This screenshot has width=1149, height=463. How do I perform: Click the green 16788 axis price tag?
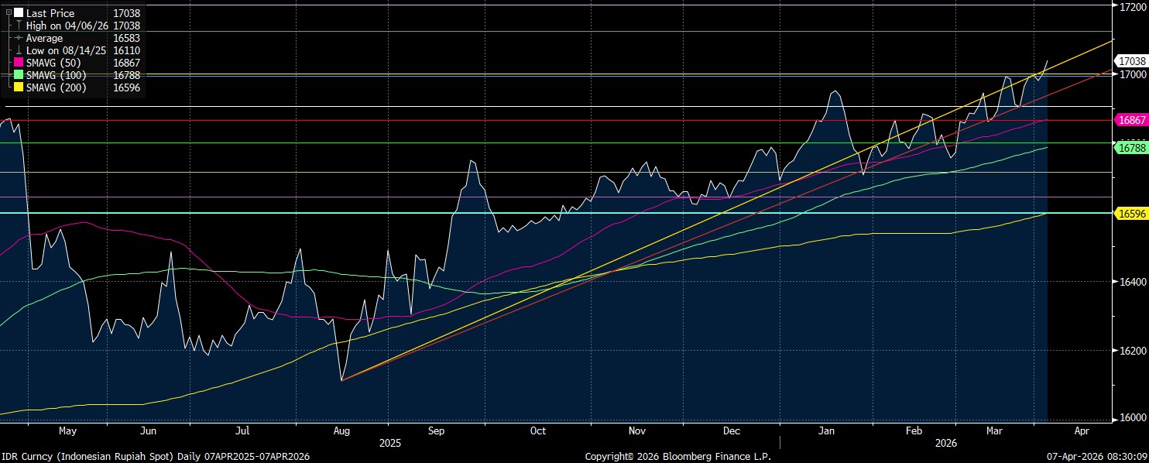[1130, 146]
